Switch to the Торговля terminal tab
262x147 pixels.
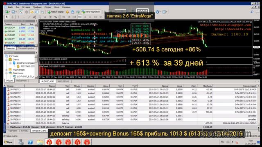(13, 131)
